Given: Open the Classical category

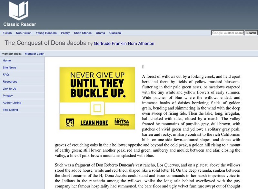Looking at the screenshot, I should click(x=115, y=33).
